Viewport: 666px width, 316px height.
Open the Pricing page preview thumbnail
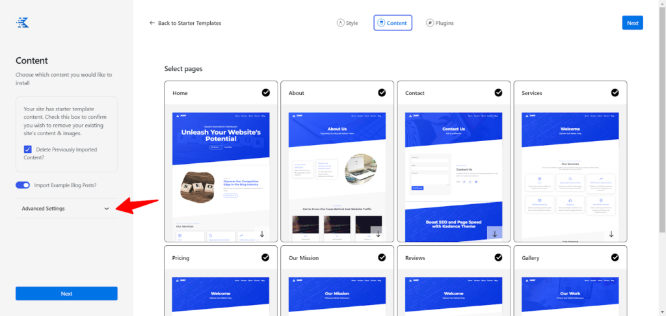(221, 296)
